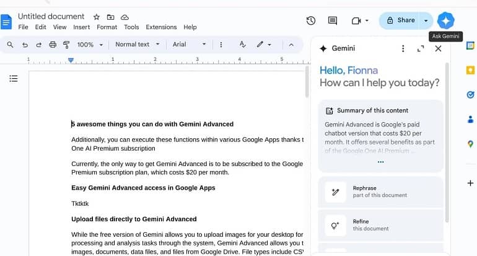The image size is (477, 256).
Task: Open the Insert menu
Action: coord(82,27)
